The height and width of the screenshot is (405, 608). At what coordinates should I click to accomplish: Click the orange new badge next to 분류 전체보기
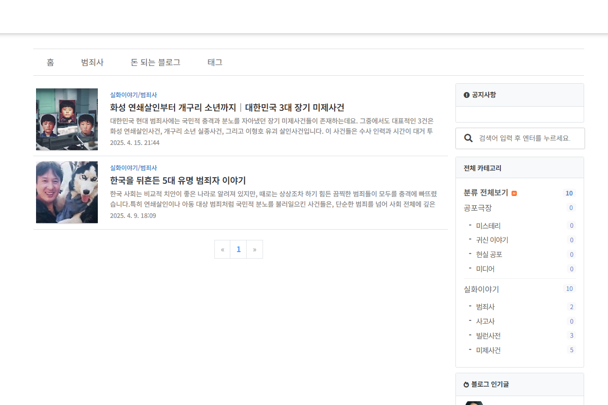click(x=514, y=193)
